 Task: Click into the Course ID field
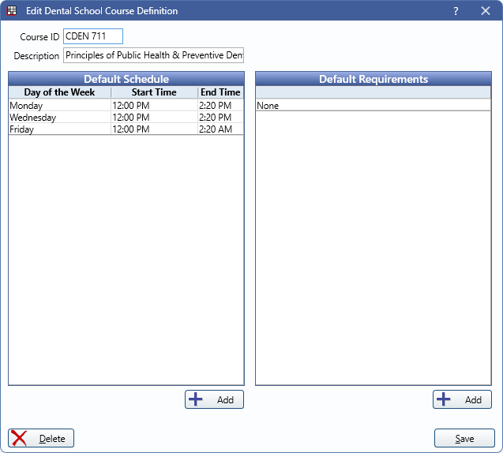point(93,36)
